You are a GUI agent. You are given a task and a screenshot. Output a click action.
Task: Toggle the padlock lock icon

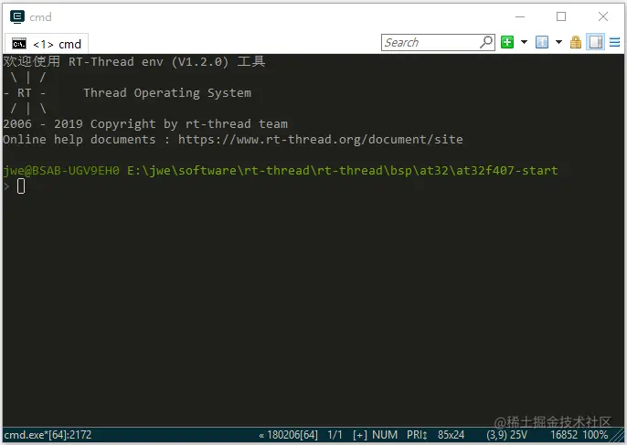coord(576,42)
